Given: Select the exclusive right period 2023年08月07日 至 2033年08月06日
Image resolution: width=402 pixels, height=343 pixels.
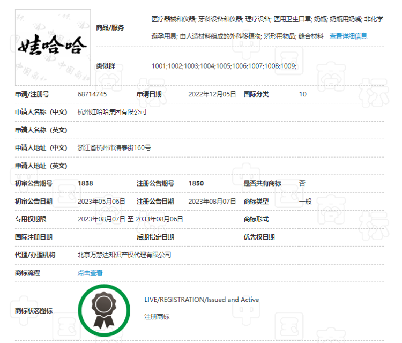Looking at the screenshot, I should [x=130, y=219].
